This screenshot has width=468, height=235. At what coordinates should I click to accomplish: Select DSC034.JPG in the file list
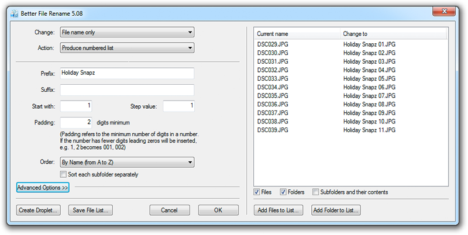click(273, 87)
